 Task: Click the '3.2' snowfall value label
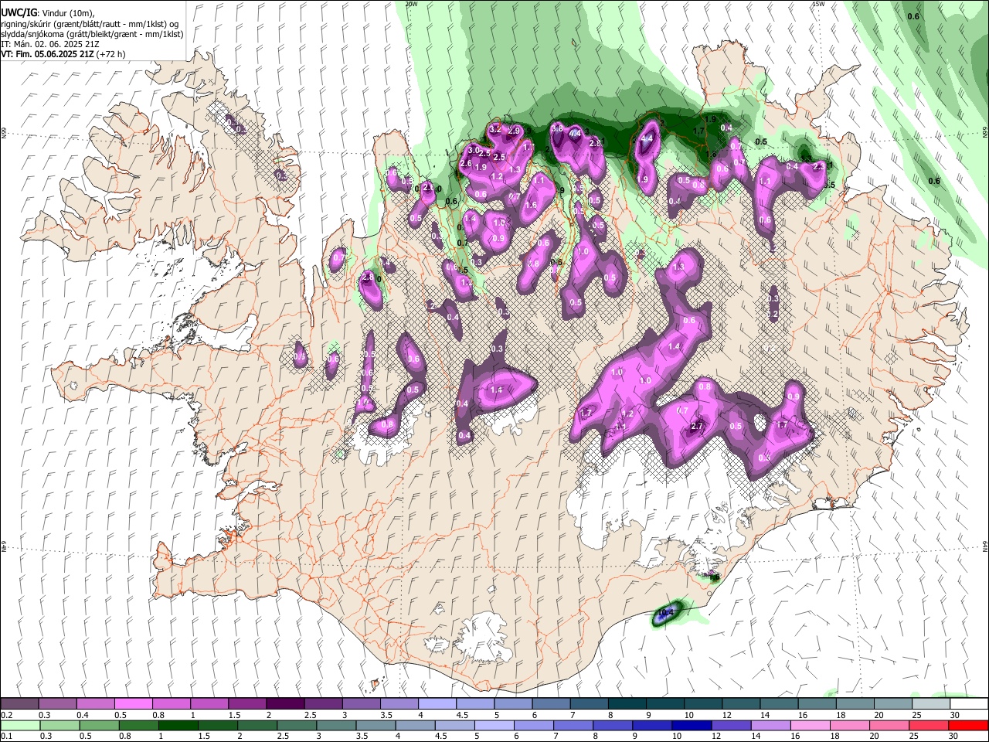495,128
